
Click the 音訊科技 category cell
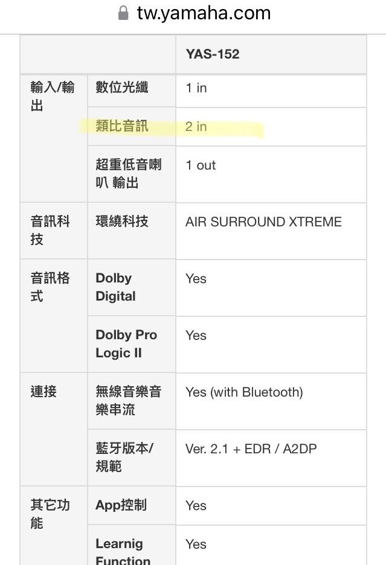tap(51, 230)
